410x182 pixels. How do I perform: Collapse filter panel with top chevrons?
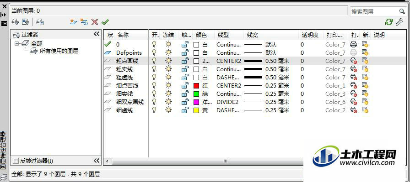pyautogui.click(x=97, y=34)
